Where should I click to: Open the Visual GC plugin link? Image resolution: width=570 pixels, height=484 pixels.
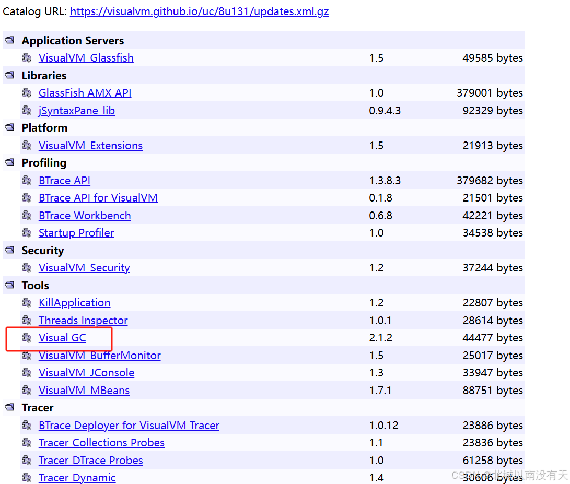click(63, 338)
